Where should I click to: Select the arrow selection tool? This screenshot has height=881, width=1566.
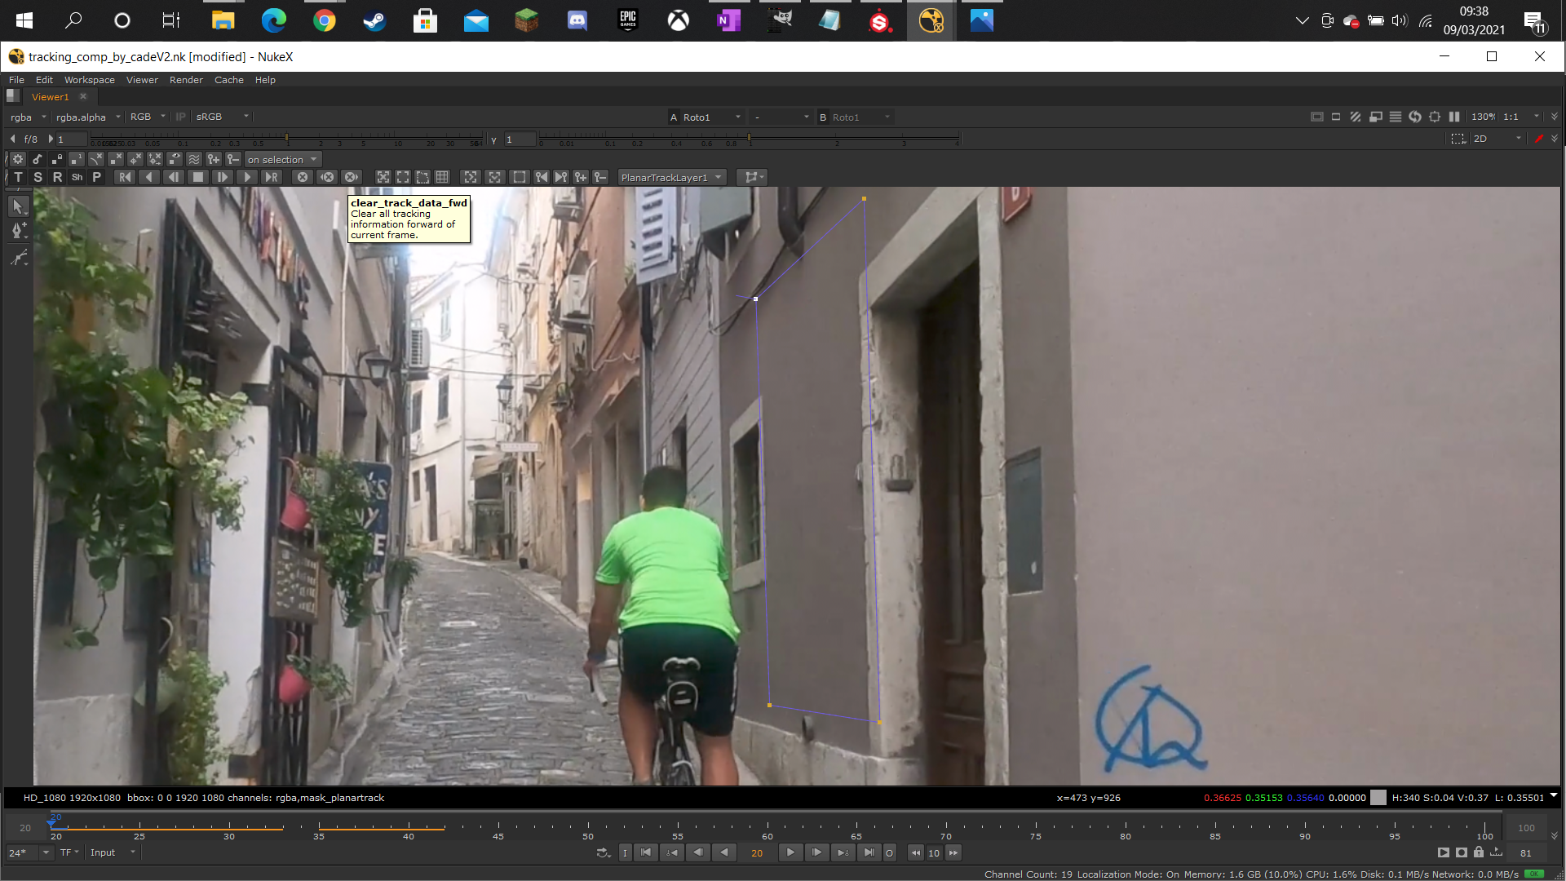click(19, 206)
